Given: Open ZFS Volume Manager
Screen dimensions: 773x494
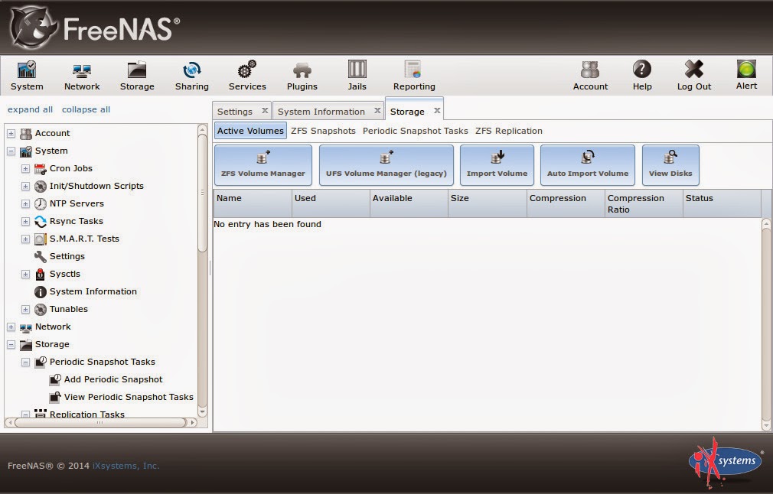Looking at the screenshot, I should tap(263, 165).
